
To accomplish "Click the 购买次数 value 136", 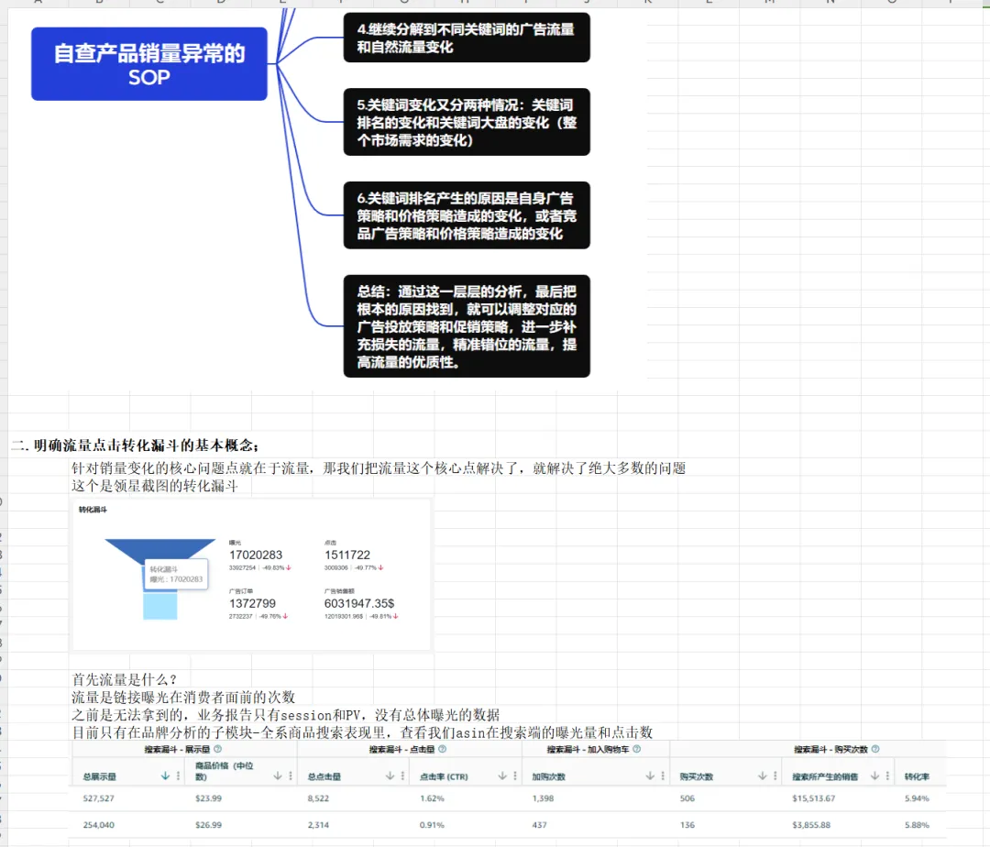I will [687, 825].
